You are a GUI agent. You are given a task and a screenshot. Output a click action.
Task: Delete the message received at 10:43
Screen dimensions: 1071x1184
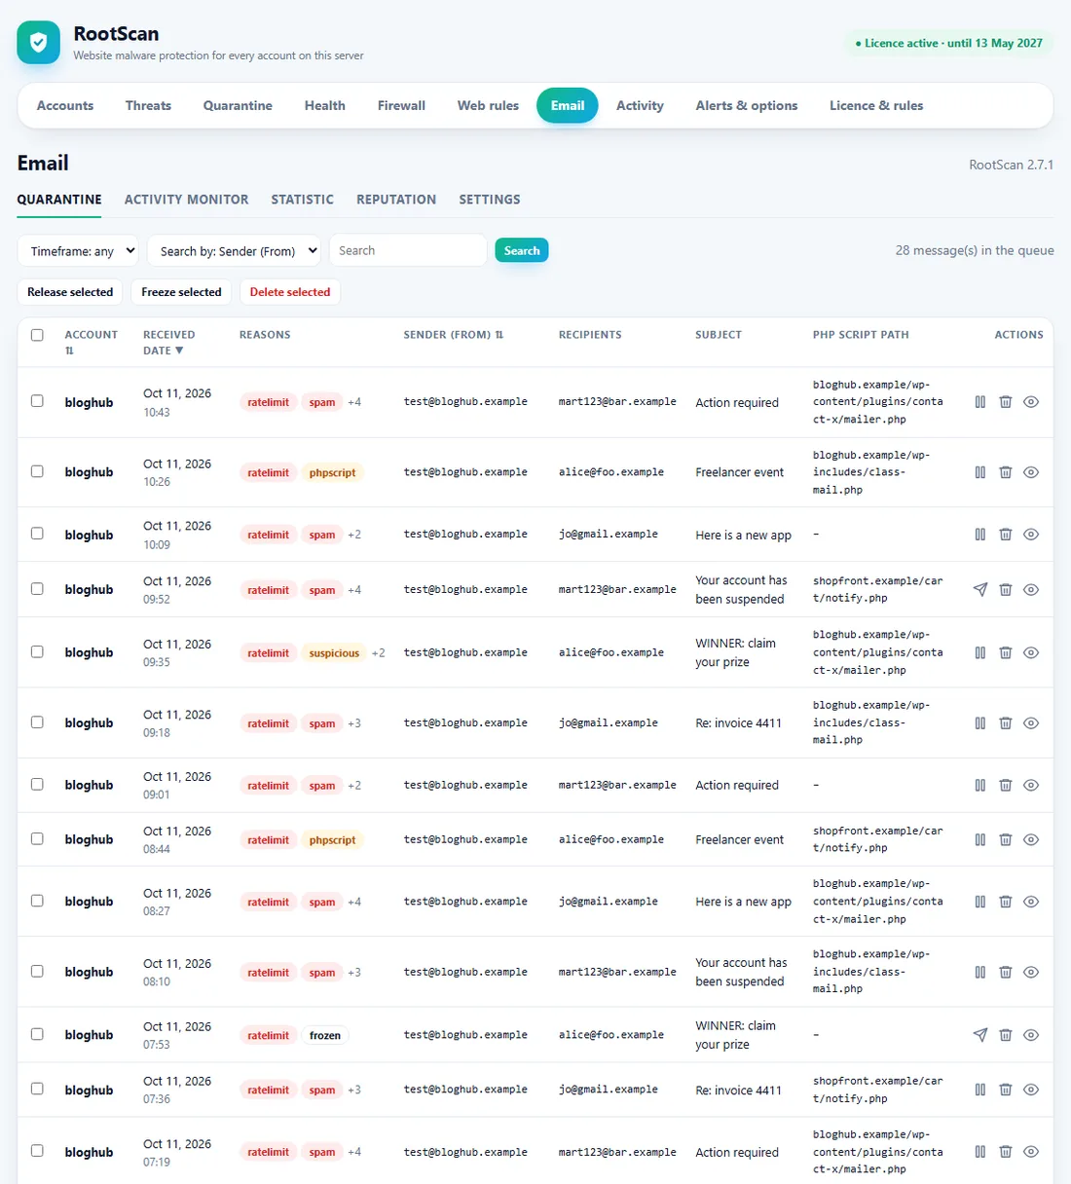click(x=1006, y=402)
